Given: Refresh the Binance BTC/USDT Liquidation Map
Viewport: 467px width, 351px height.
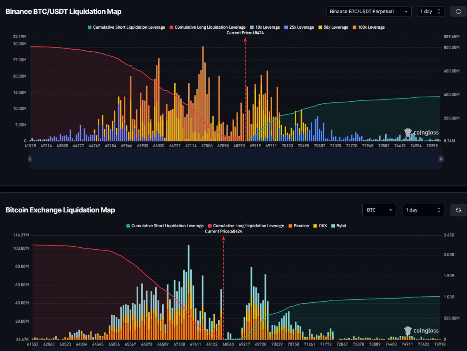Looking at the screenshot, I should click(458, 12).
